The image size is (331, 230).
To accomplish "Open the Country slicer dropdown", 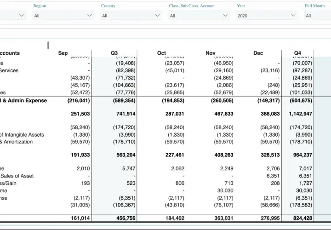I will [131, 16].
